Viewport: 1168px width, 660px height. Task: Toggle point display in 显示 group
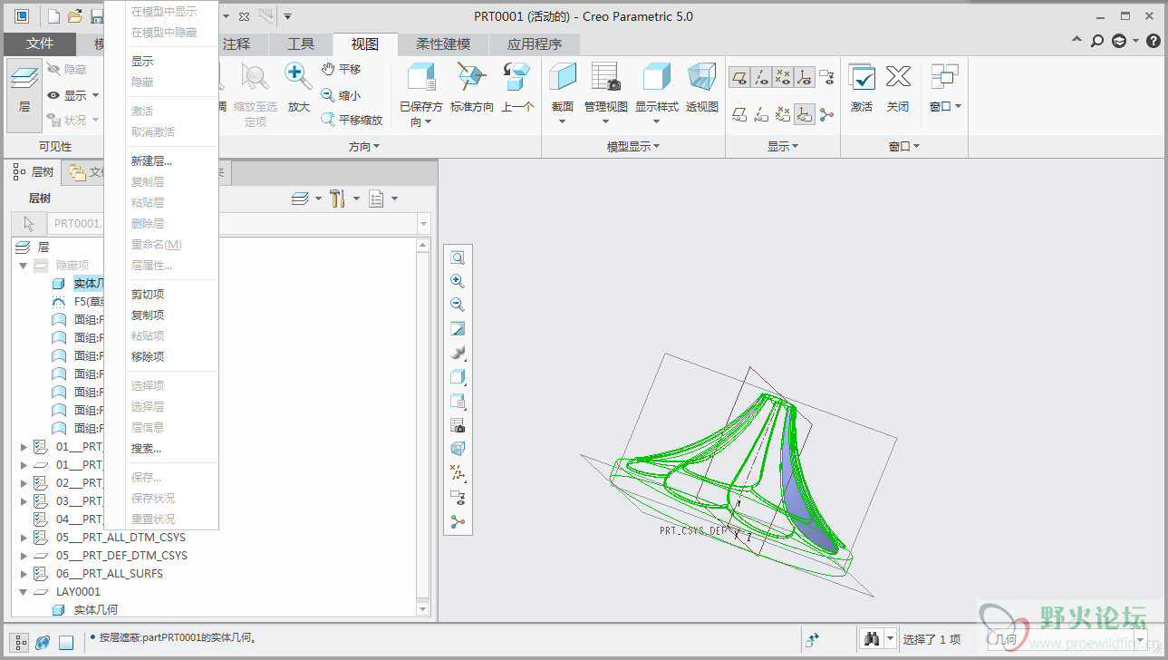click(784, 77)
